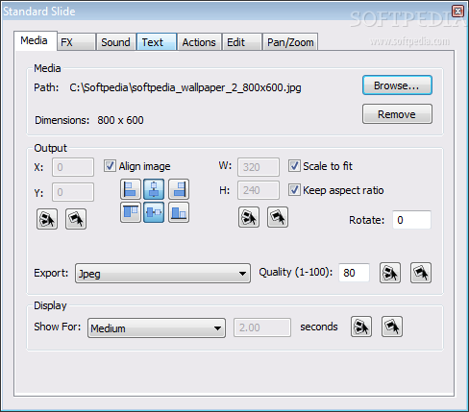Expand the Show For dropdown set to Medium
469x412 pixels.
(x=157, y=327)
